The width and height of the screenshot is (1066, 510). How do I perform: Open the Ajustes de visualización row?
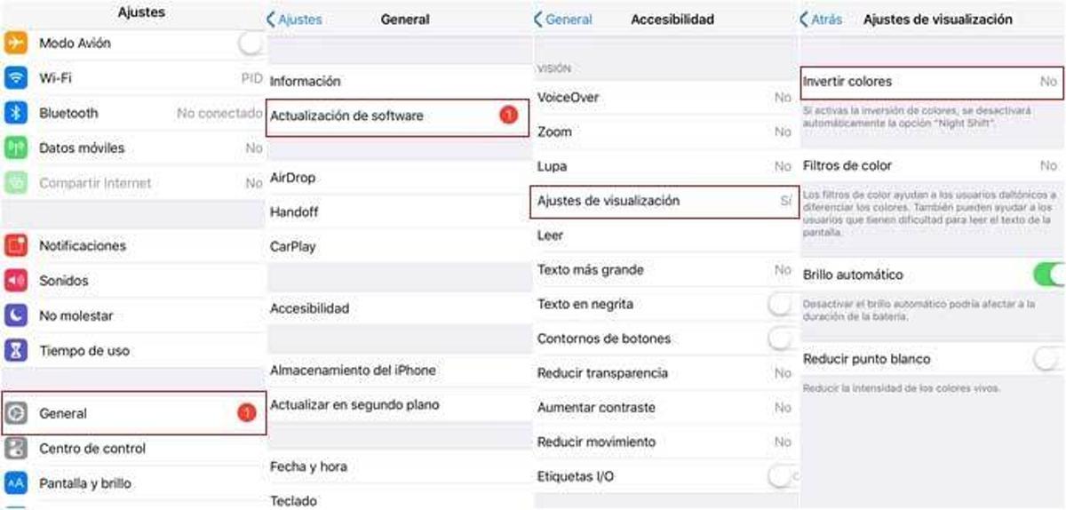point(664,201)
